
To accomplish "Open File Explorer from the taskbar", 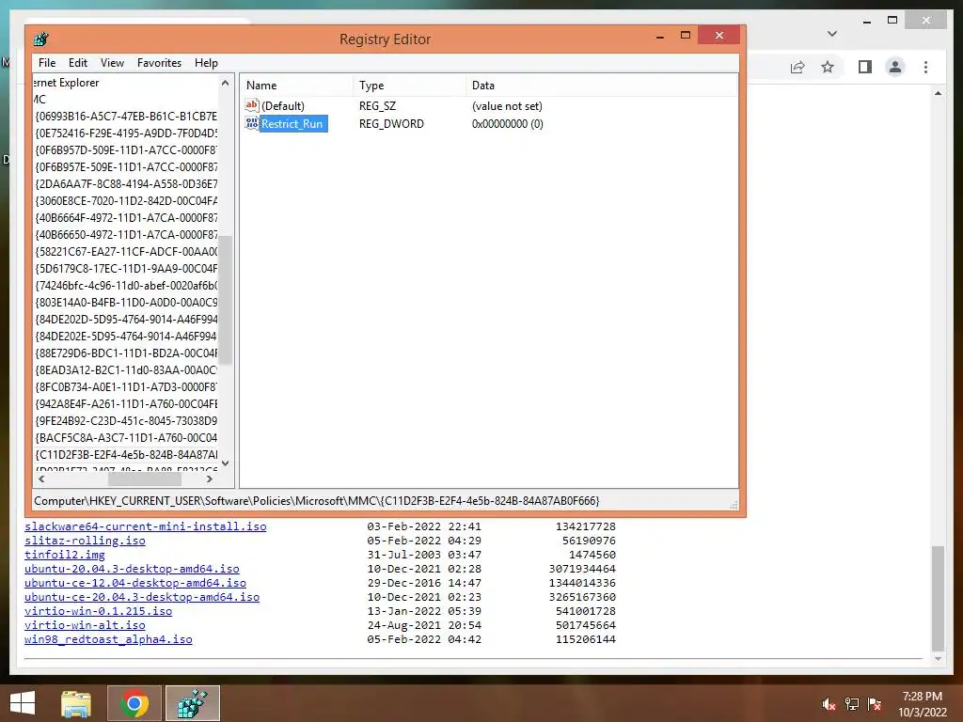I will pos(76,703).
